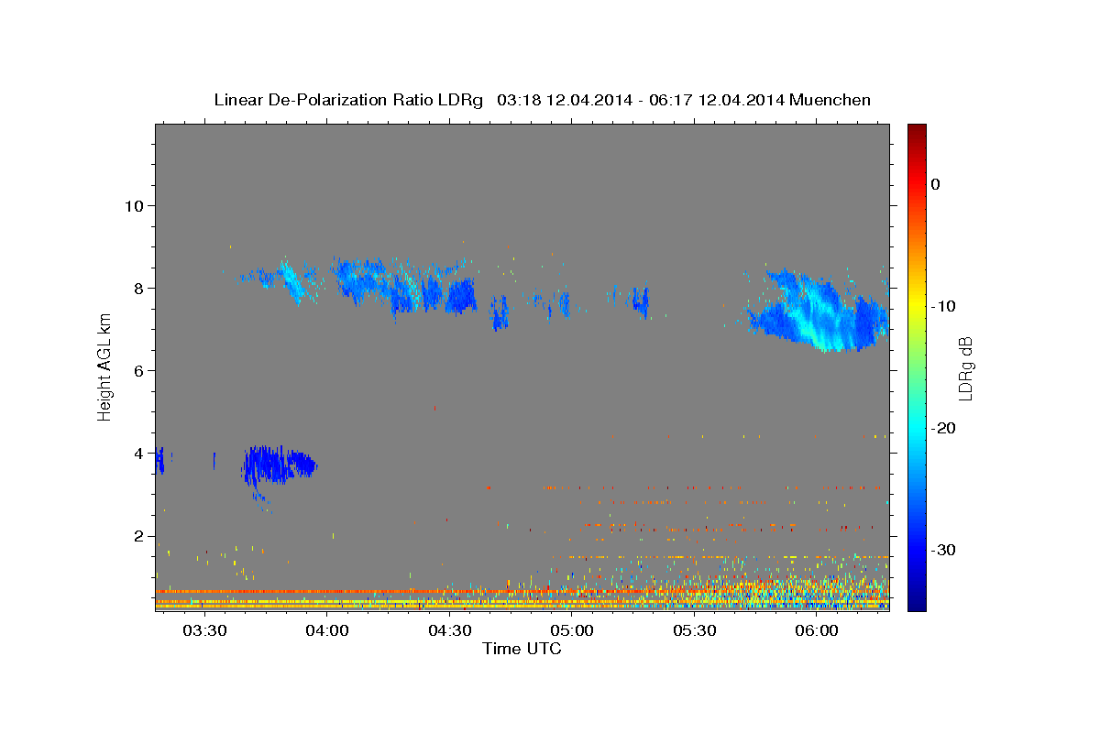Click the 04:00 time tick label
Image resolution: width=1100 pixels, height=733 pixels.
326,630
